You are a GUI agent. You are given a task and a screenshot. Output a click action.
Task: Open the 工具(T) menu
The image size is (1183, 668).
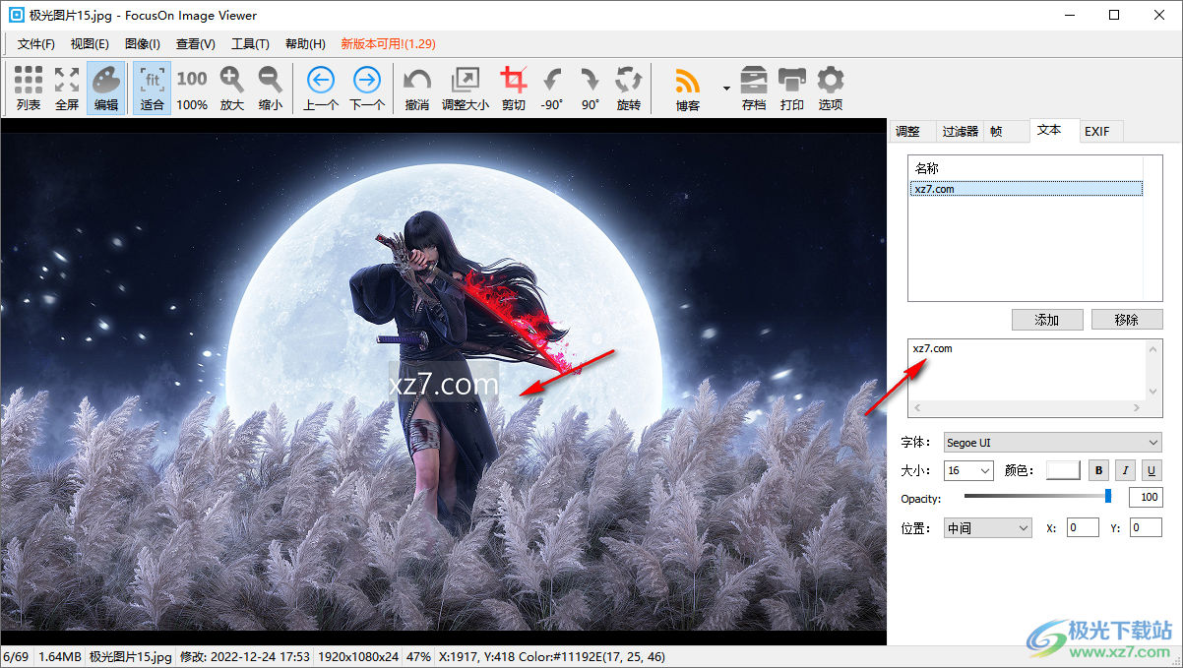pyautogui.click(x=250, y=44)
